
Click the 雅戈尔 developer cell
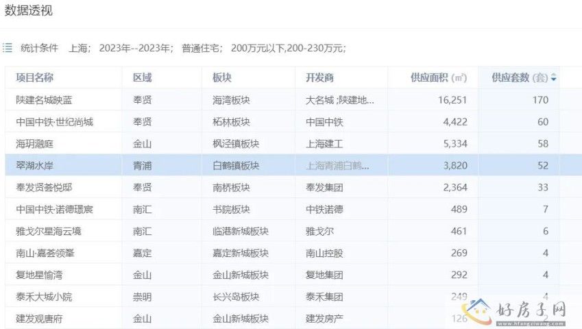pyautogui.click(x=319, y=231)
